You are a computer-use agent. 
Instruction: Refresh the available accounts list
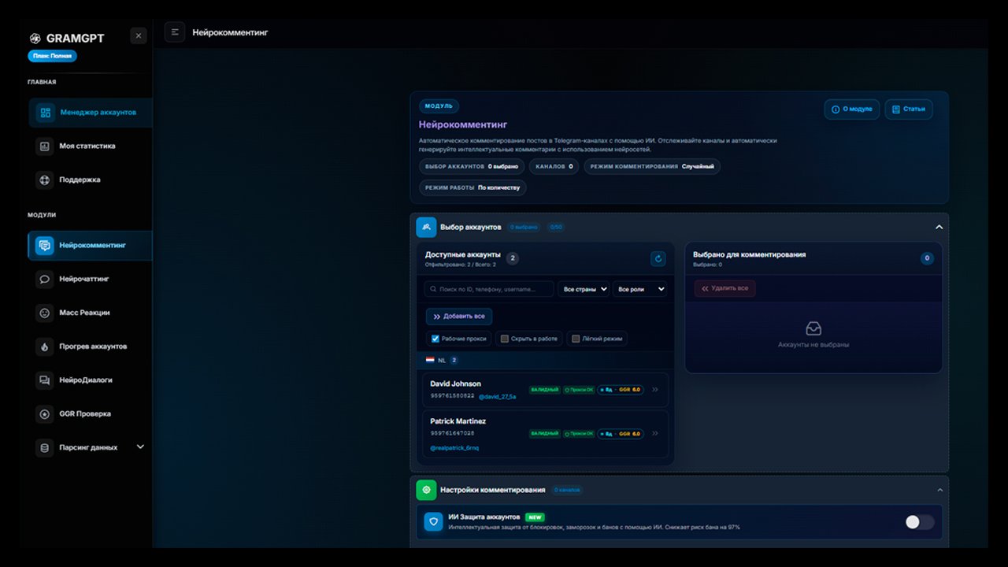[x=658, y=258]
